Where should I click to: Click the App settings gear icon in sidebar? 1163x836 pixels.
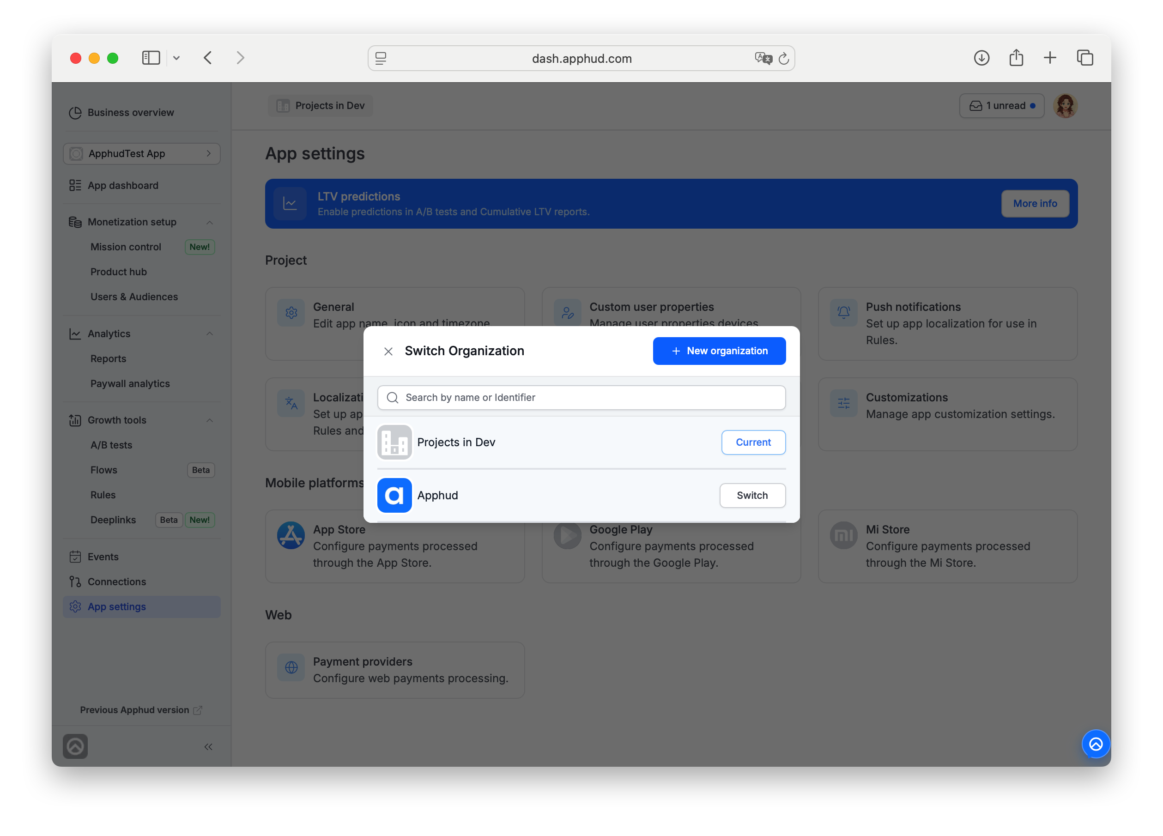point(75,606)
